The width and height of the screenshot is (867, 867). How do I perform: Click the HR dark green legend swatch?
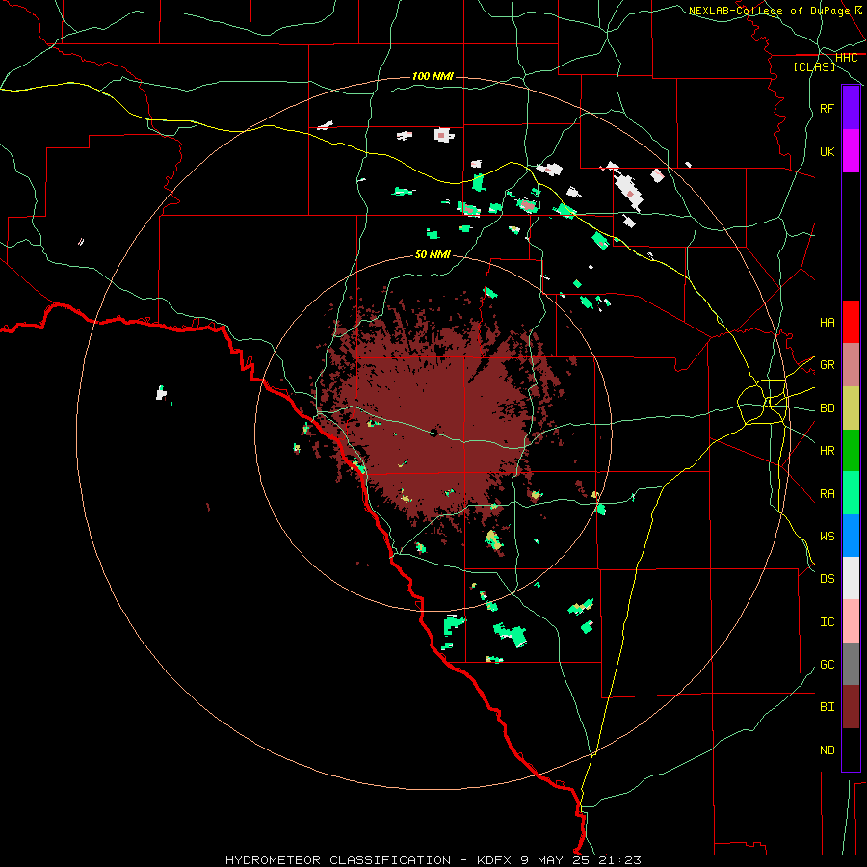pyautogui.click(x=851, y=451)
